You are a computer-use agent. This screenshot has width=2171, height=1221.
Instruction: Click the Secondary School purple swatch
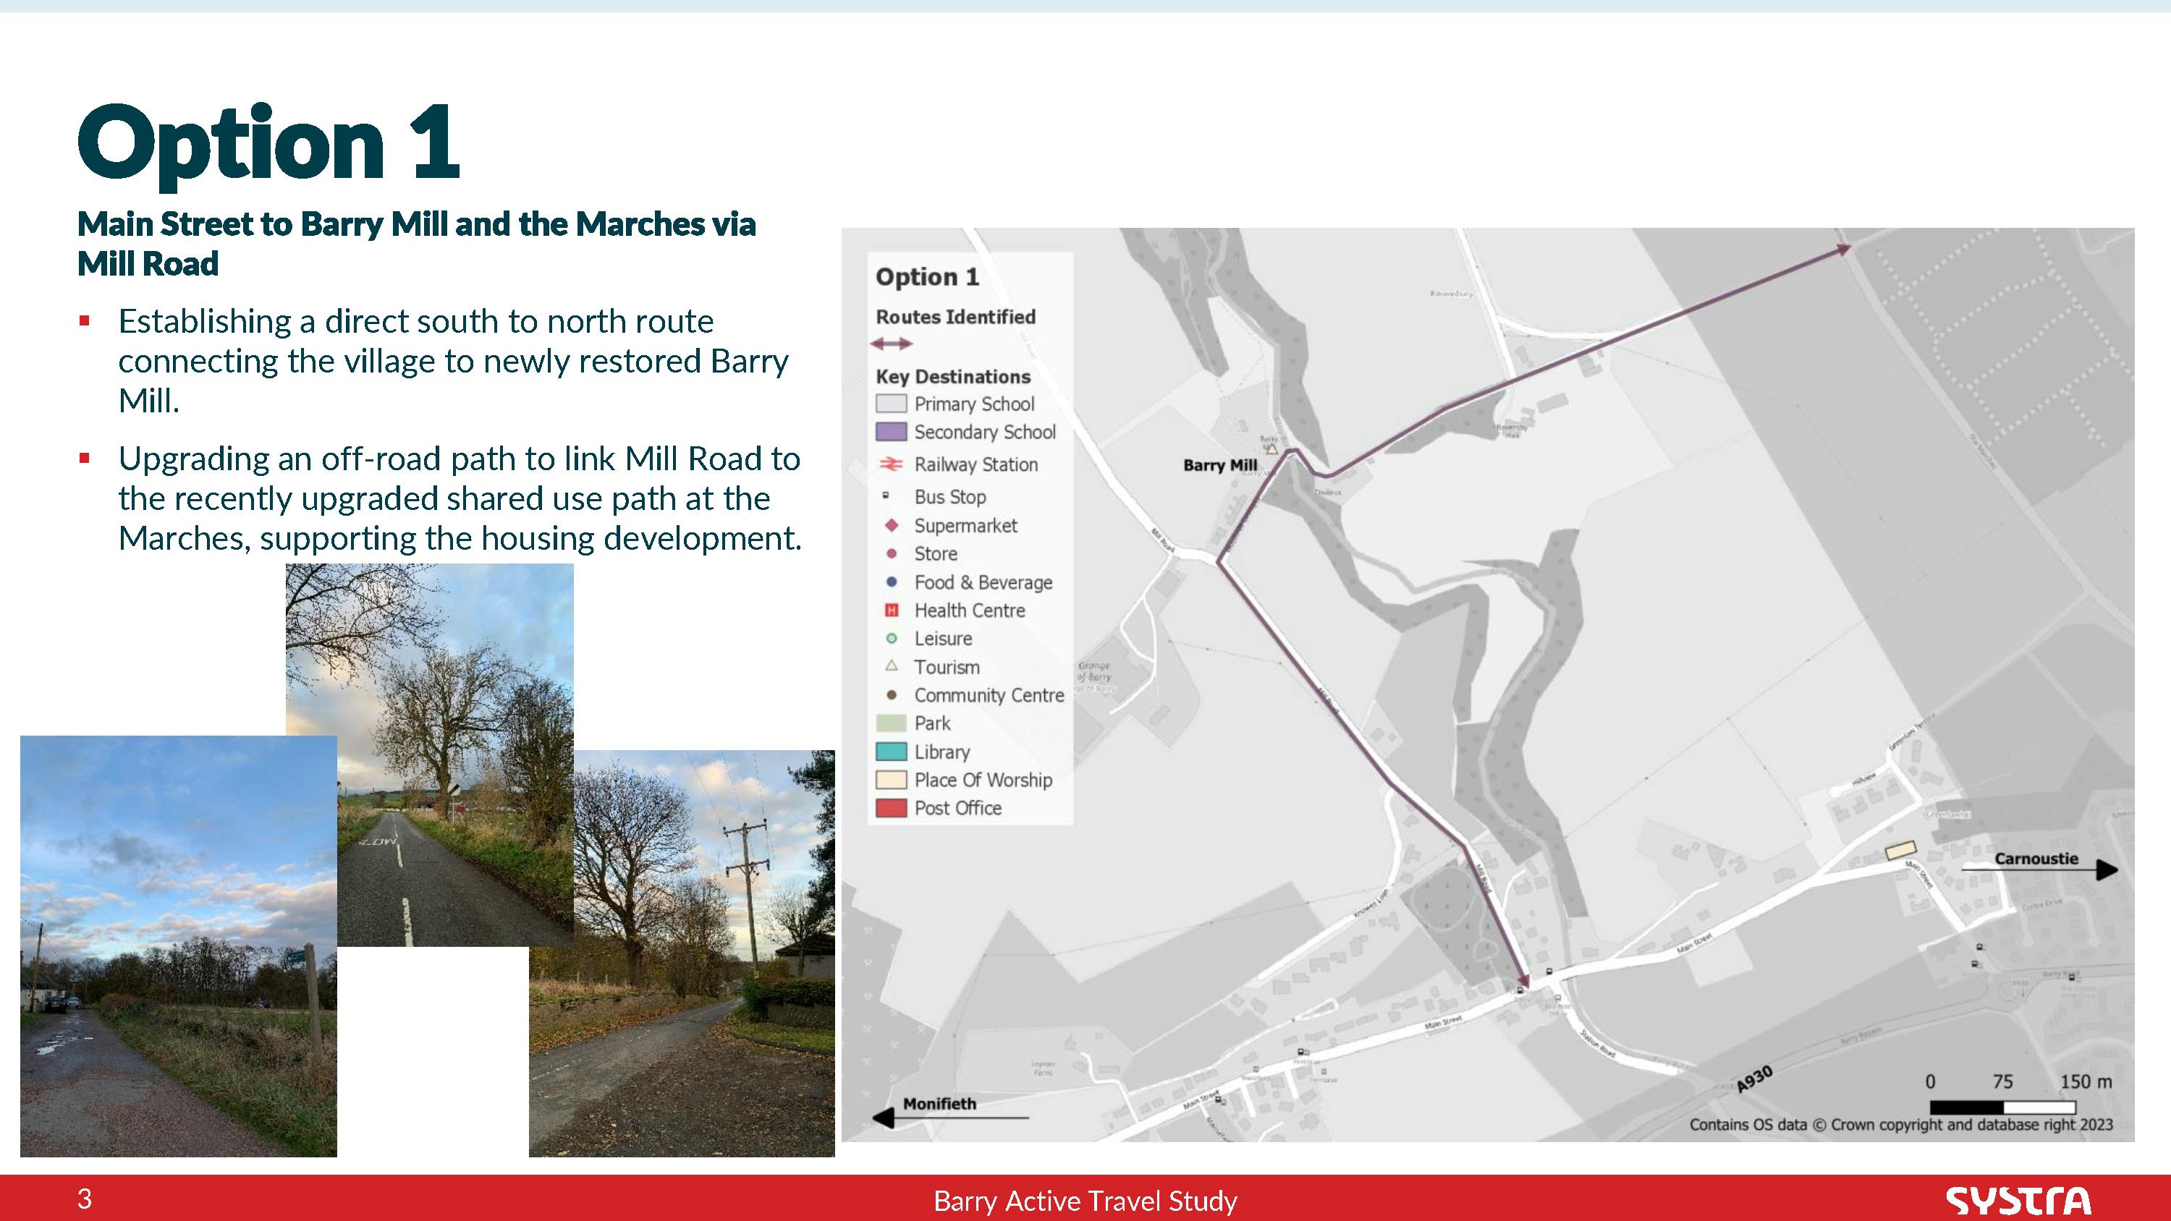891,433
